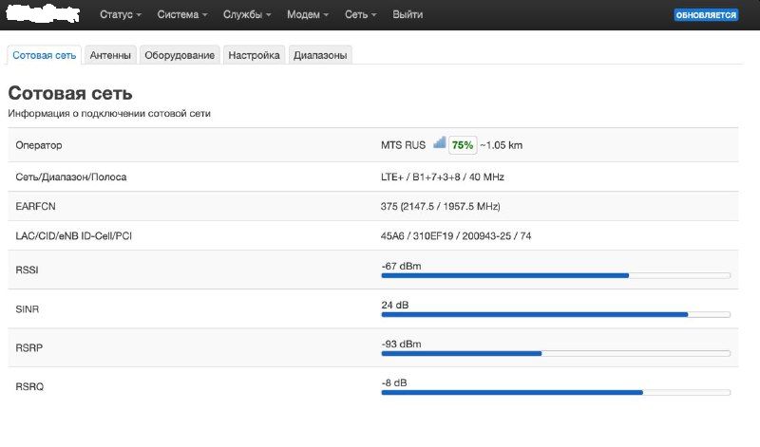Log out using the Выйти link

click(408, 15)
